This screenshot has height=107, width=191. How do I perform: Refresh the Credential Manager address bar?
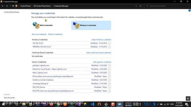pos(140,6)
